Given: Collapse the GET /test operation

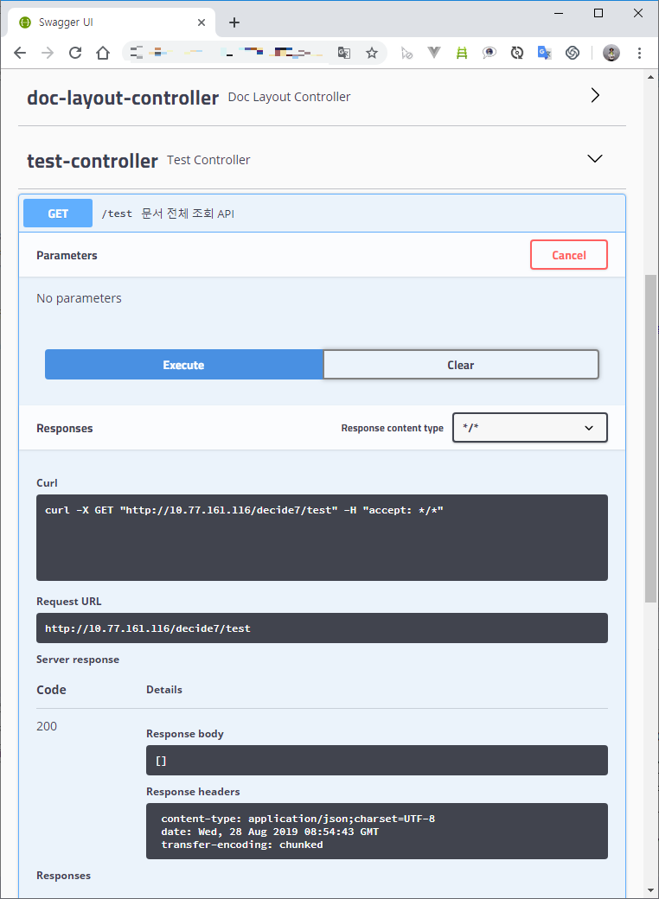Looking at the screenshot, I should (x=322, y=214).
